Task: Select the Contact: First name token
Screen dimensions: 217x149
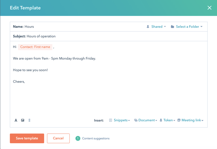Action: (x=35, y=47)
